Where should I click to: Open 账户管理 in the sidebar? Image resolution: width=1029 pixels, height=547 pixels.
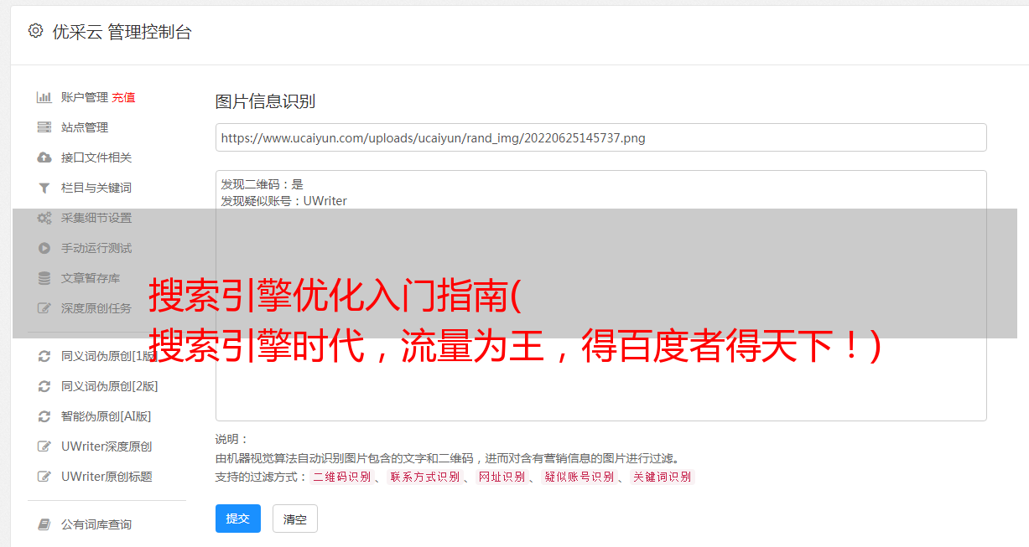[x=85, y=97]
